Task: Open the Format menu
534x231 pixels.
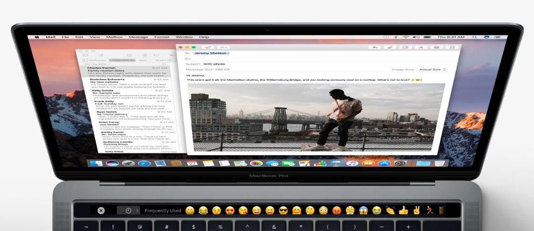Action: (x=162, y=37)
